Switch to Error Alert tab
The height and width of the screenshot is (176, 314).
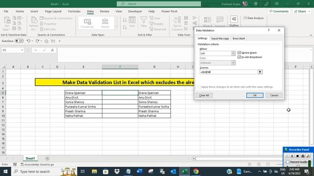[x=239, y=38]
